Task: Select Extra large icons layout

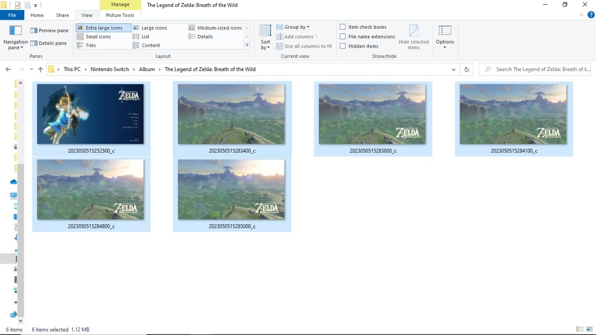Action: coord(104,28)
